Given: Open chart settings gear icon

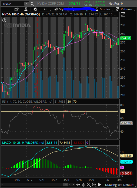Looking at the screenshot, I should (35, 9).
